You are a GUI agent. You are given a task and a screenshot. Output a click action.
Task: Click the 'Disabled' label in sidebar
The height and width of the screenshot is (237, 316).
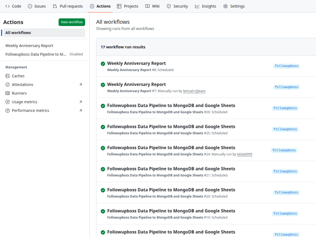tap(76, 54)
